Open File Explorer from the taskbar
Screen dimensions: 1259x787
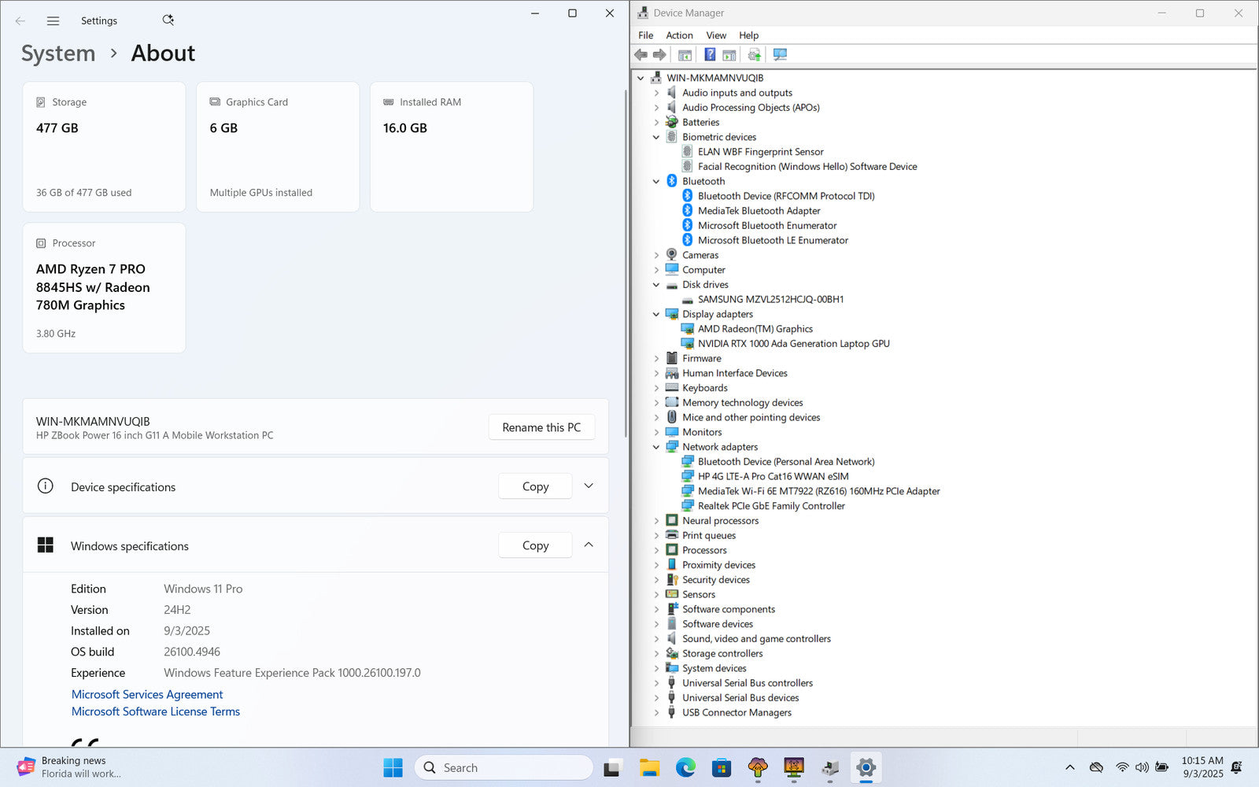649,767
